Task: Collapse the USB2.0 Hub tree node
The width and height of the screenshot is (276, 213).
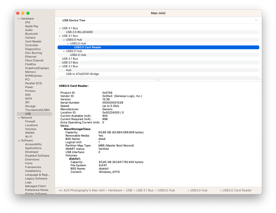Action: [64, 51]
